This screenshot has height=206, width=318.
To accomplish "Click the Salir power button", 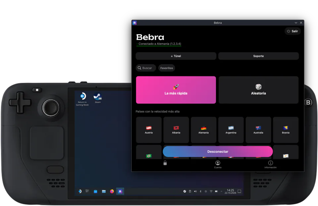I will 292,31.
